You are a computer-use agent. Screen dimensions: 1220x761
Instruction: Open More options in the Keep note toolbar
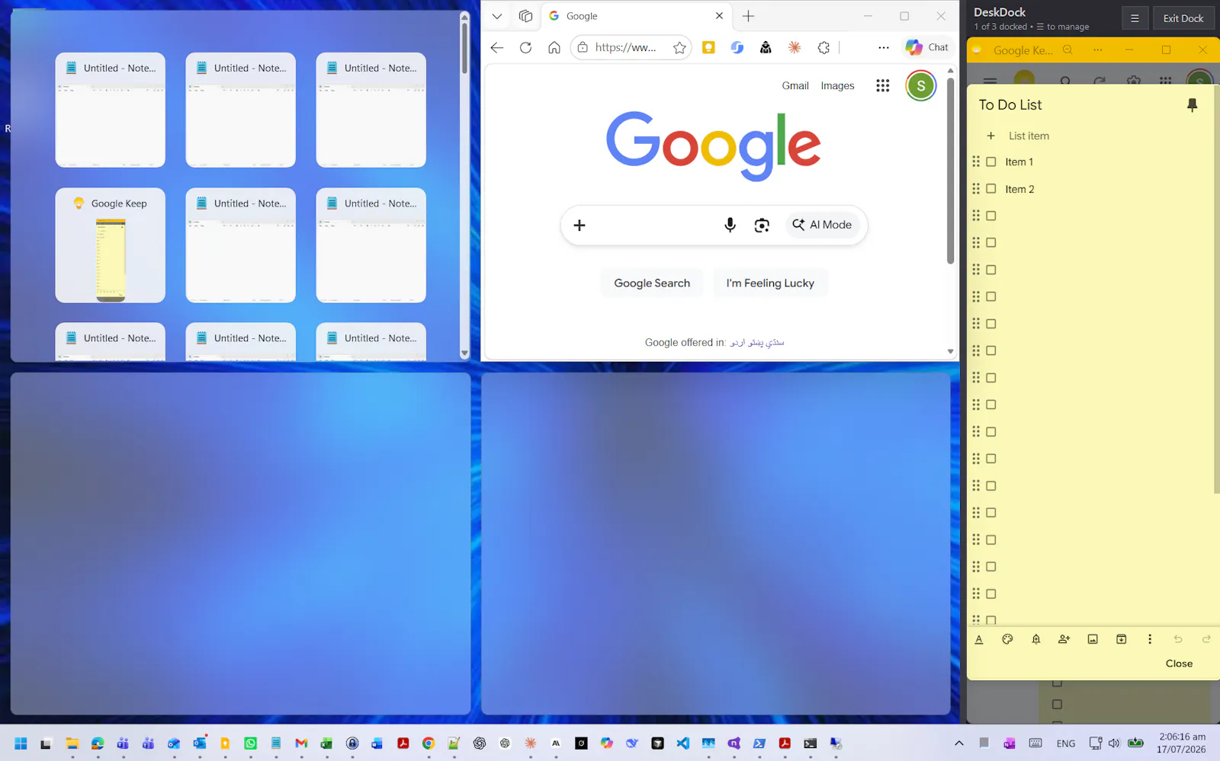coord(1150,639)
